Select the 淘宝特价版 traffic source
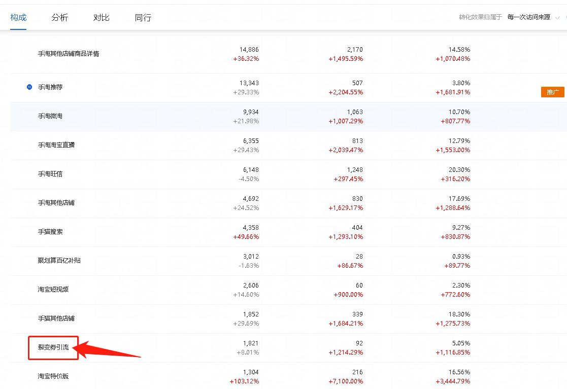The height and width of the screenshot is (389, 567). [x=53, y=376]
